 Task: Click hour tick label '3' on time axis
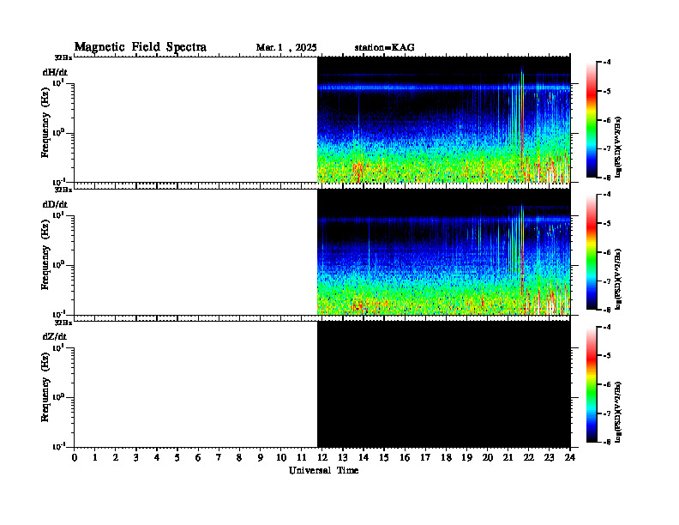(x=136, y=457)
